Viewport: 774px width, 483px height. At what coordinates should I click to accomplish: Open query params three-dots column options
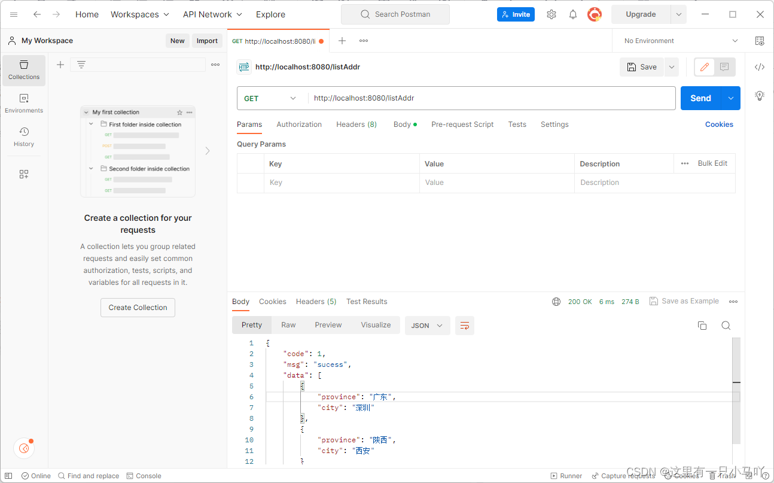tap(685, 163)
